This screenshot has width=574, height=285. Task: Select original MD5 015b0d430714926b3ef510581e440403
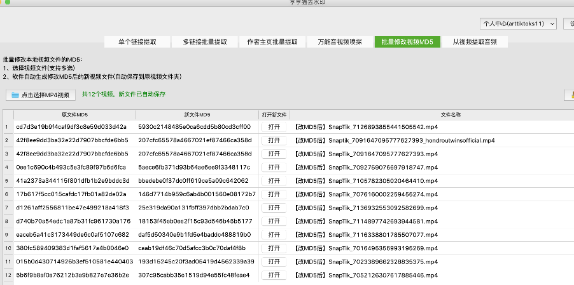pos(74,262)
